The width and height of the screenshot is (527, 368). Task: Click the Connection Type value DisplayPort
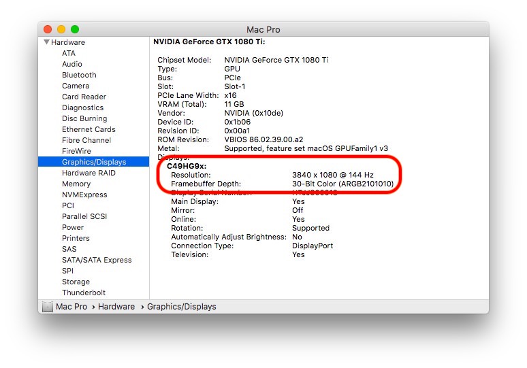tap(313, 246)
